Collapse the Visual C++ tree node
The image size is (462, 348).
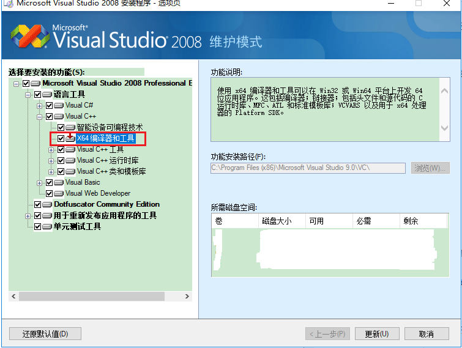click(39, 117)
